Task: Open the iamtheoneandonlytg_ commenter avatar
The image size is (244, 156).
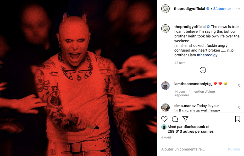Action: [165, 85]
